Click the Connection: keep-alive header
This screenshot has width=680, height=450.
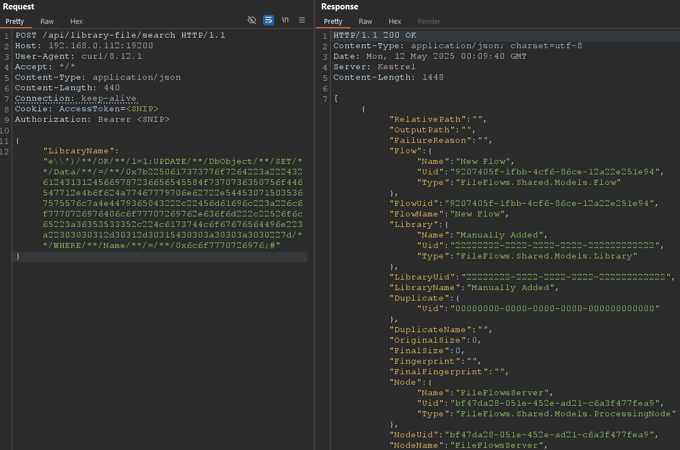tap(75, 98)
